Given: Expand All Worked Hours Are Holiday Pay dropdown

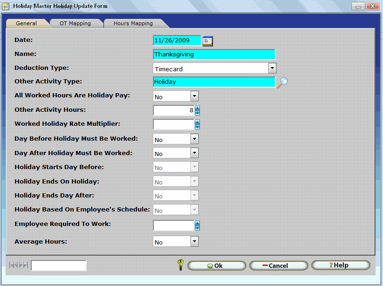Looking at the screenshot, I should coord(194,96).
